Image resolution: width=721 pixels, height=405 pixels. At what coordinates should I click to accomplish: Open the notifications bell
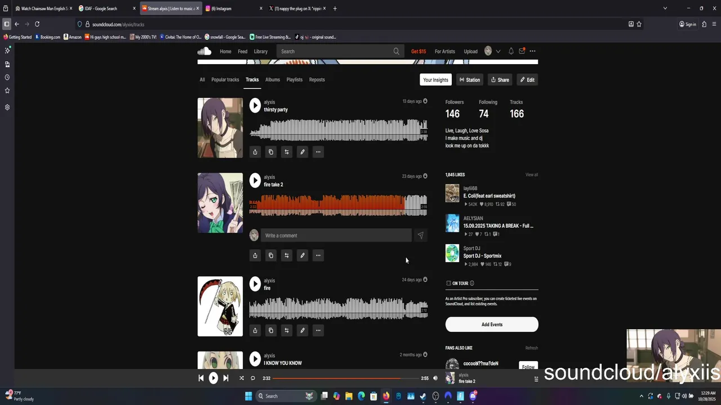click(x=511, y=51)
